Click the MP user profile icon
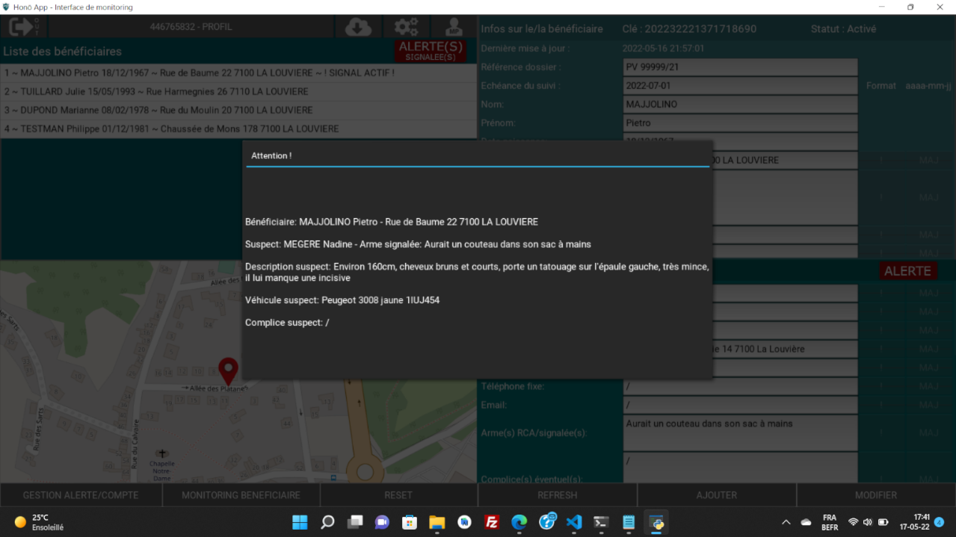 (453, 27)
